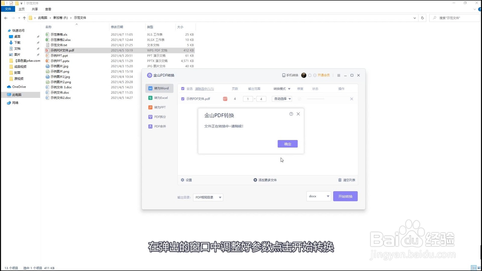482x271 pixels.
Task: Expand the 自动选择 mode dropdown
Action: (281, 98)
